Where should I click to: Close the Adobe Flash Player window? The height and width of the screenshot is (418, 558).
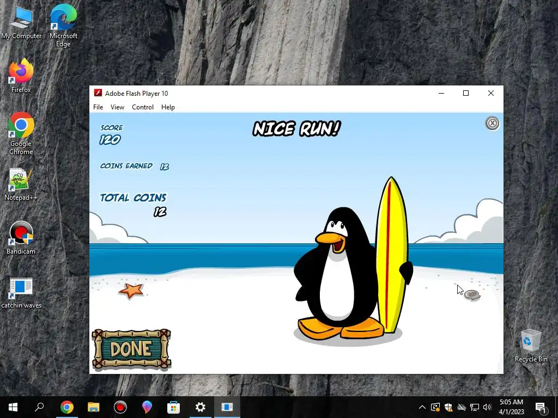click(491, 93)
